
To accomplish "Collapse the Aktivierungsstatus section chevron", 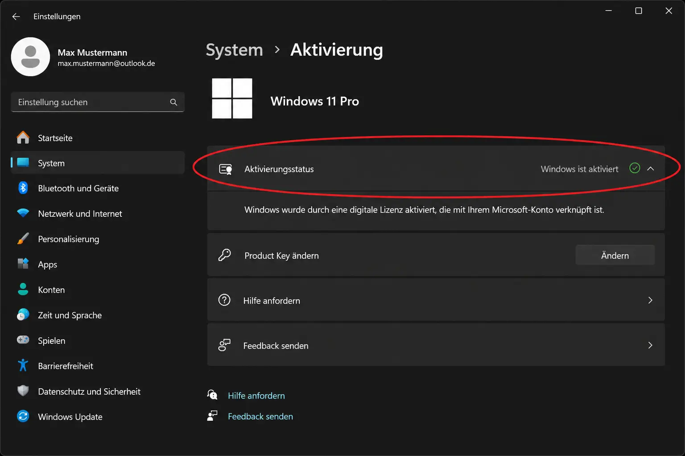I will [x=651, y=168].
